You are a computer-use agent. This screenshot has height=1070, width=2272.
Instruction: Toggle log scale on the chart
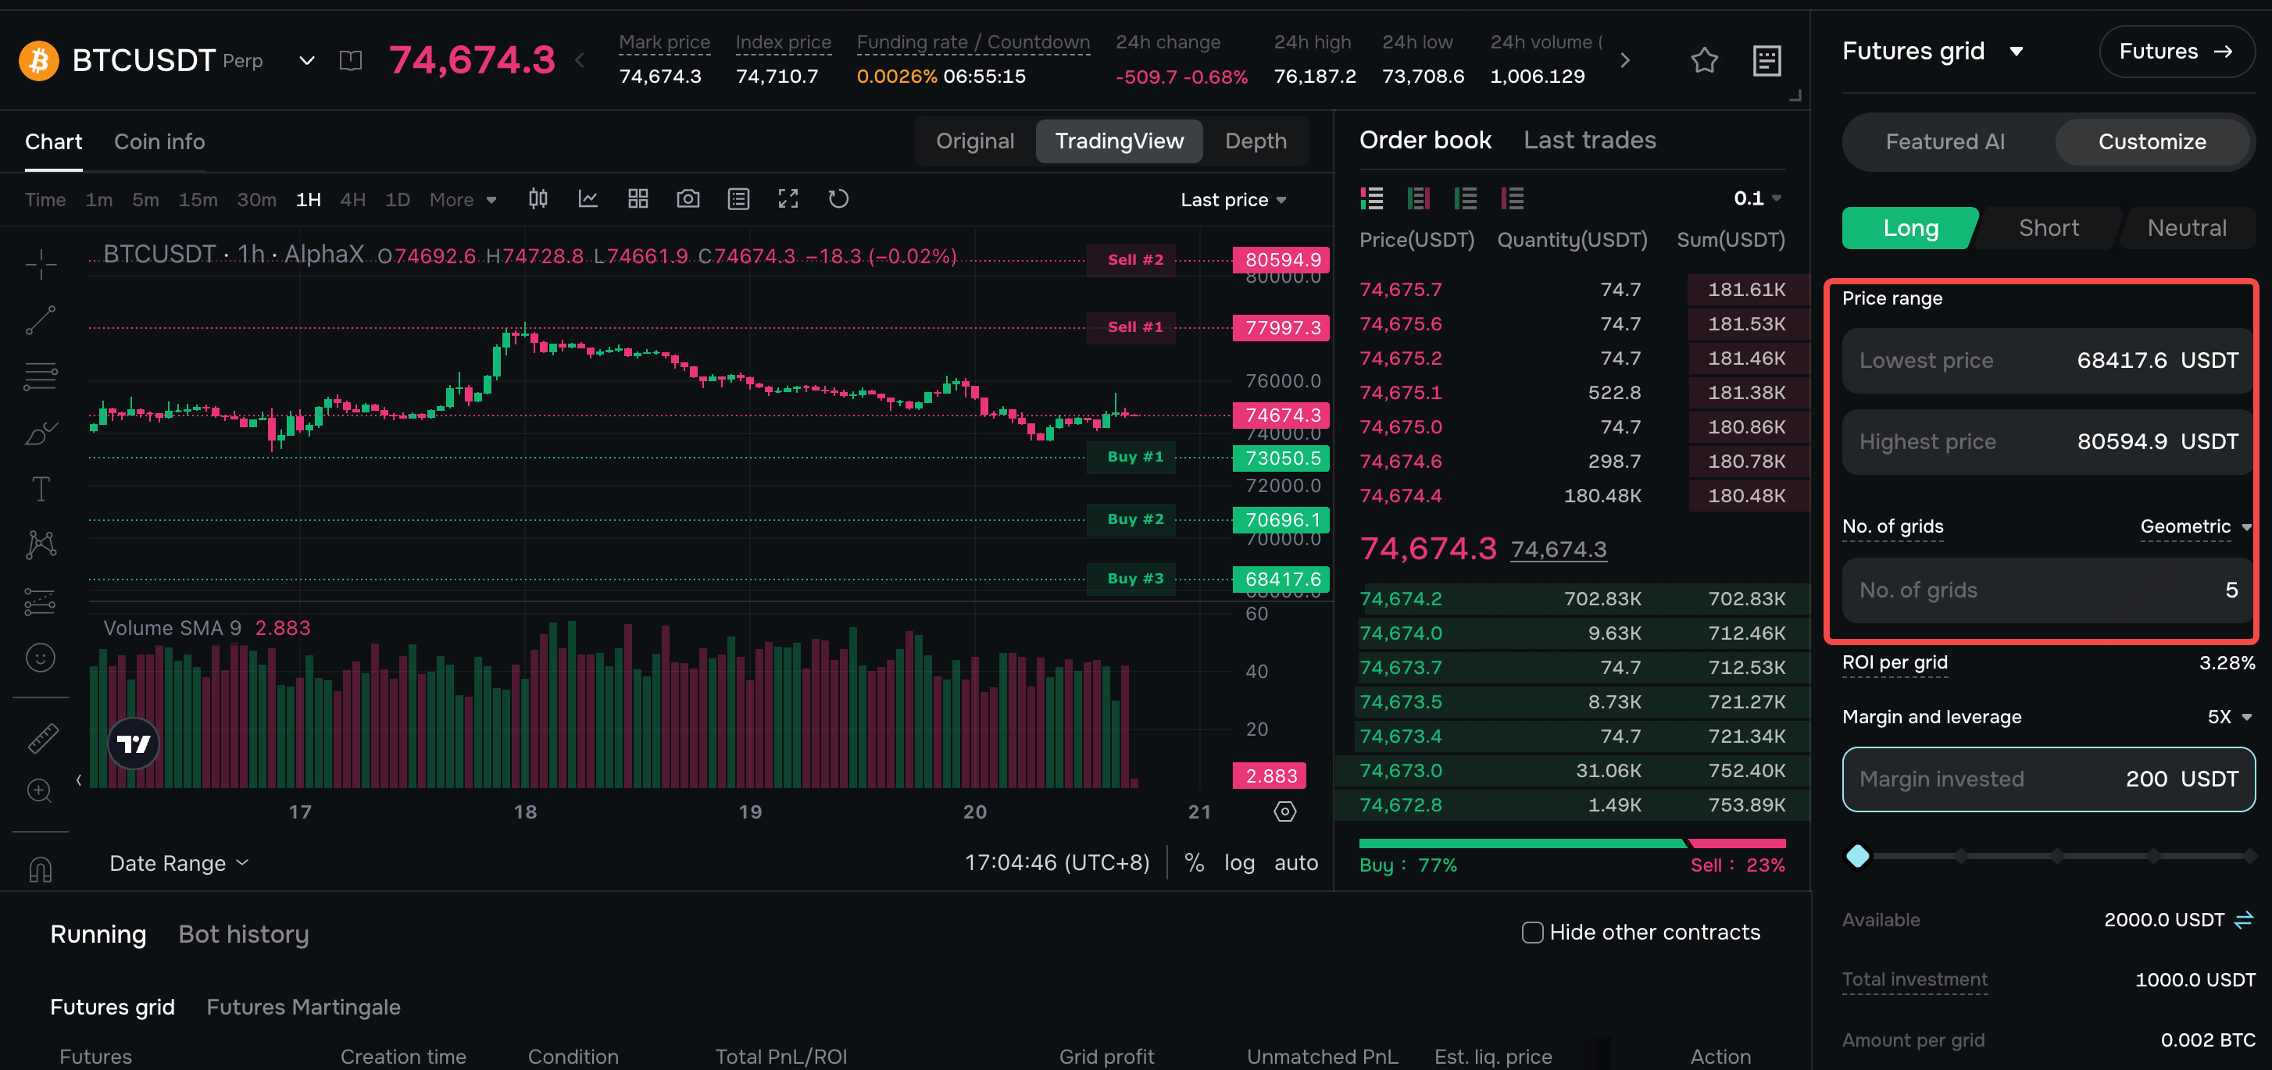point(1238,863)
